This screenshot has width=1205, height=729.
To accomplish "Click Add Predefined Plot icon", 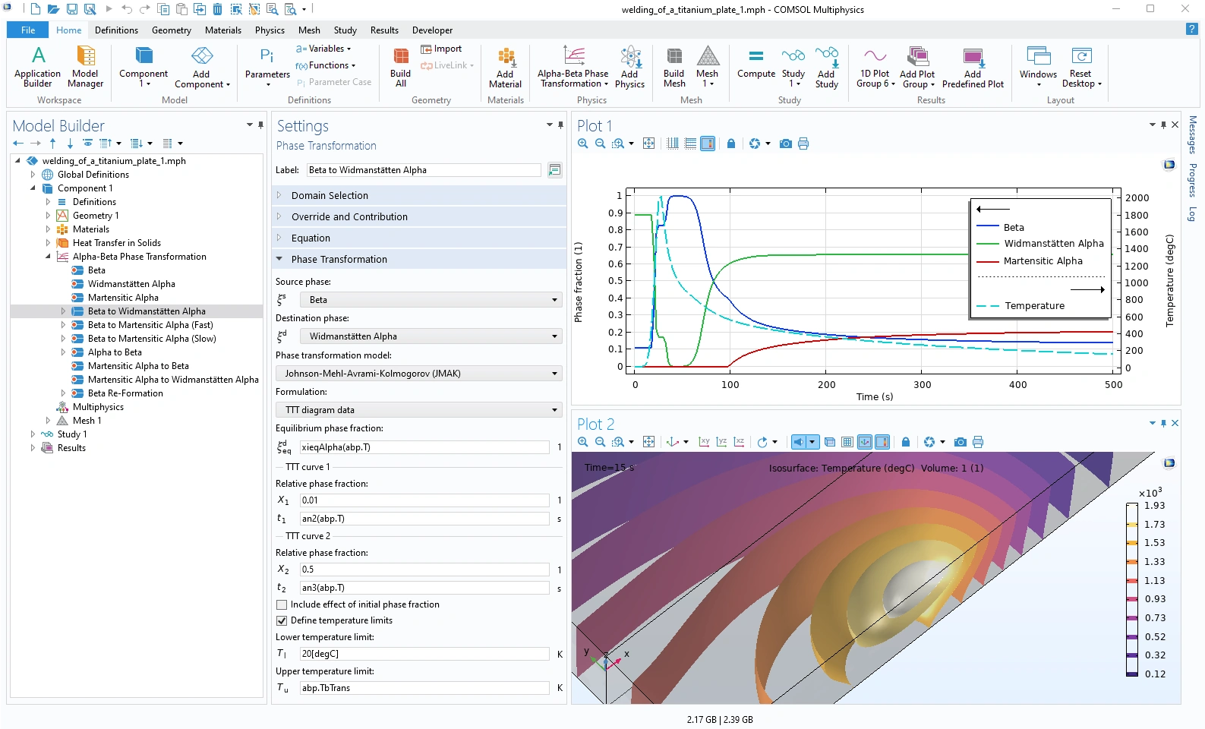I will pos(972,58).
